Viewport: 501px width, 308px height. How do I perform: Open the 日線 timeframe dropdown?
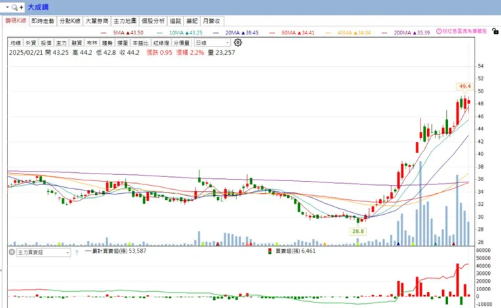[x=212, y=43]
